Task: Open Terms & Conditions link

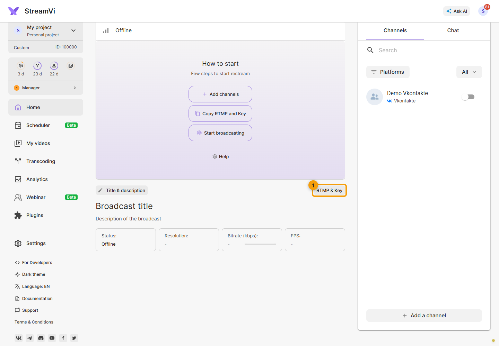Action: tap(34, 322)
